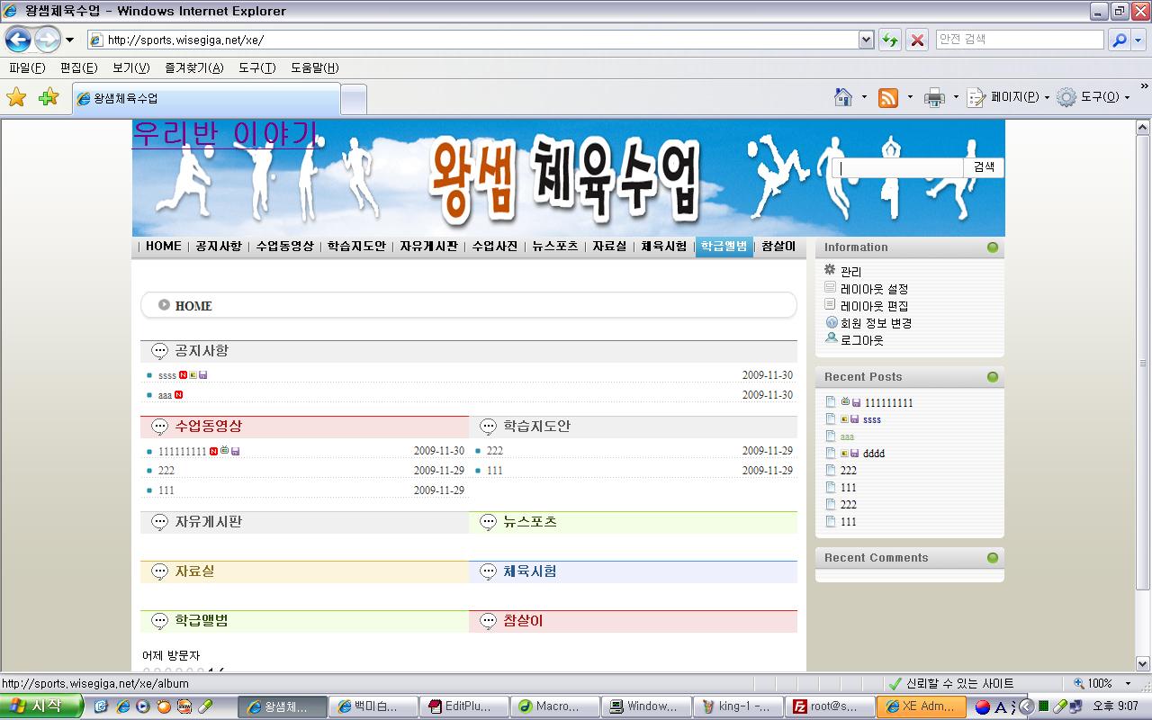1152x720 pixels.
Task: Open the 파일(F) menu
Action: click(27, 67)
